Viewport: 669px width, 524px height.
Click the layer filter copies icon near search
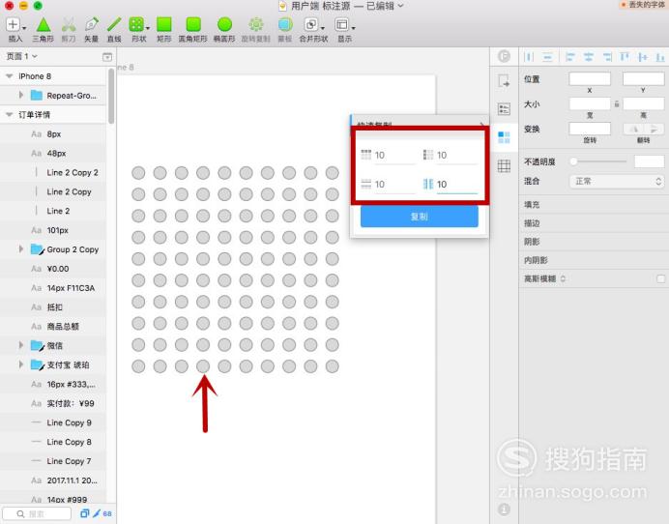coord(84,513)
